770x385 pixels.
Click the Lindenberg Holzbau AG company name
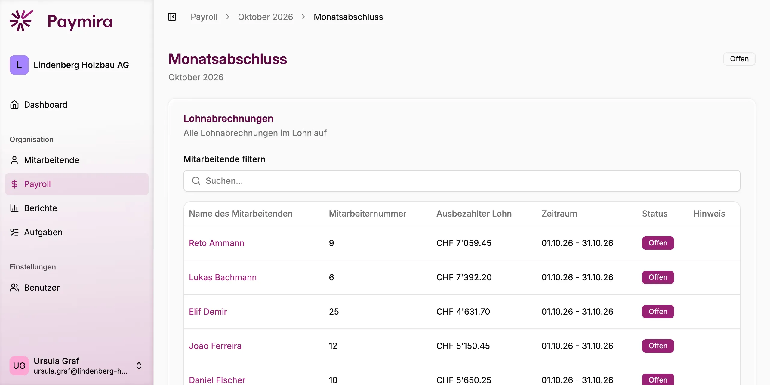(x=81, y=65)
